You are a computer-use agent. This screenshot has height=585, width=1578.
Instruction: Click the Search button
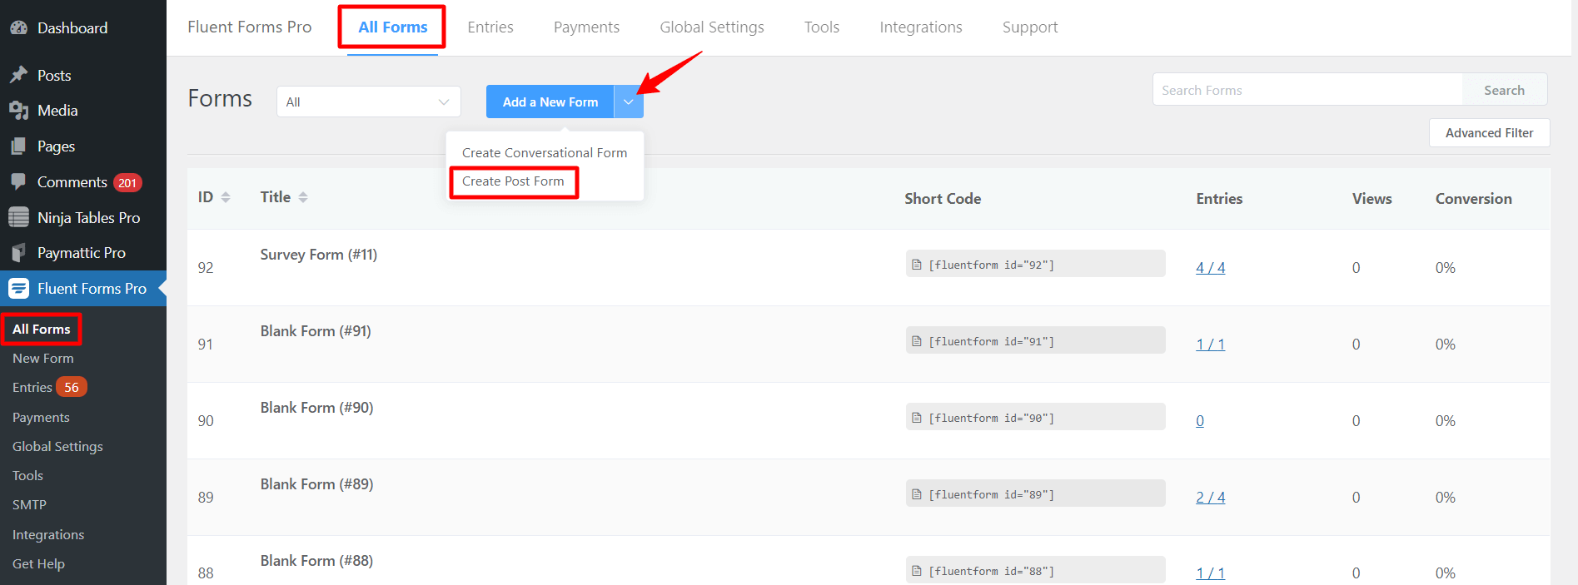[x=1505, y=90]
